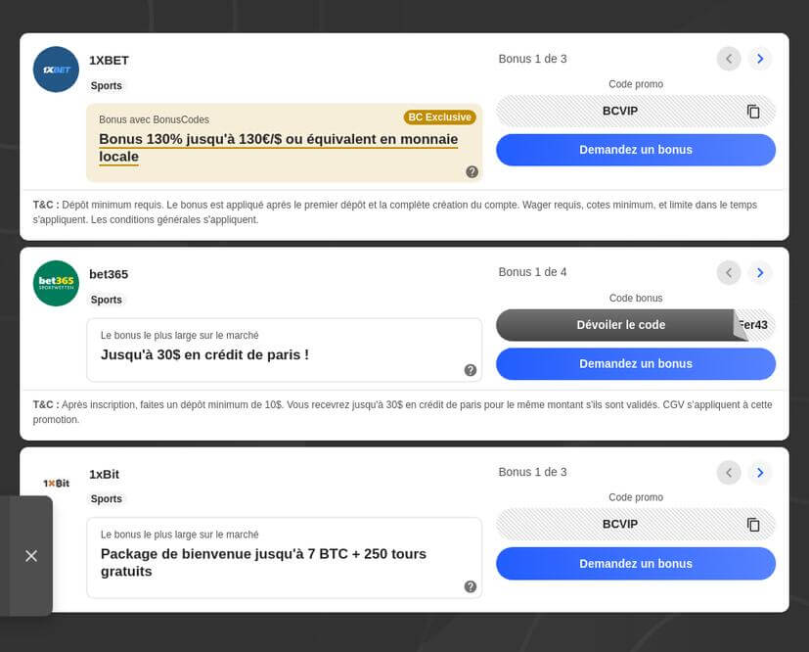Image resolution: width=809 pixels, height=652 pixels.
Task: Open help icon on bet365 bonus box
Action: coord(471,370)
